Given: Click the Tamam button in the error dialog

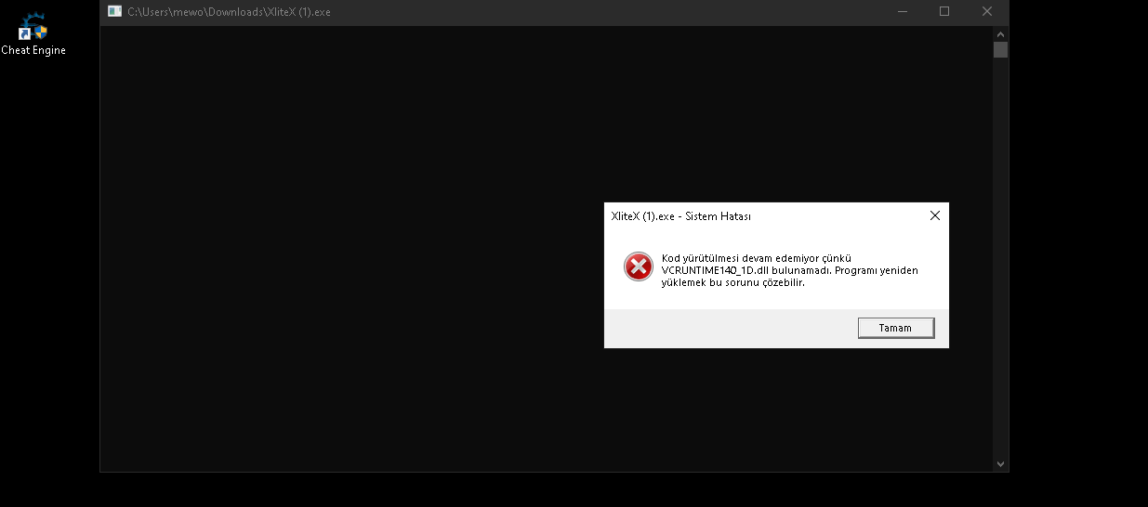Looking at the screenshot, I should click(895, 328).
